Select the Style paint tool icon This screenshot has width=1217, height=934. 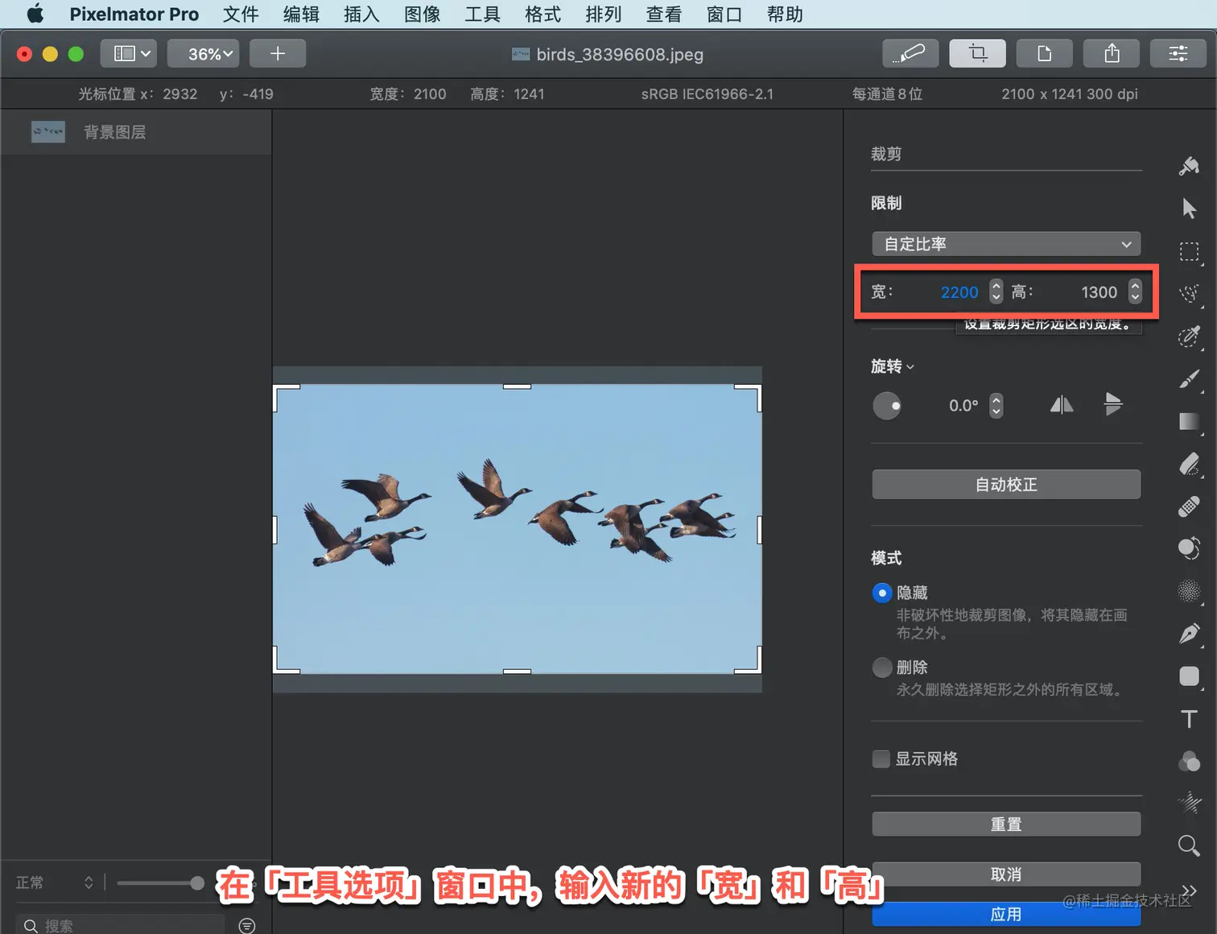click(x=1189, y=166)
